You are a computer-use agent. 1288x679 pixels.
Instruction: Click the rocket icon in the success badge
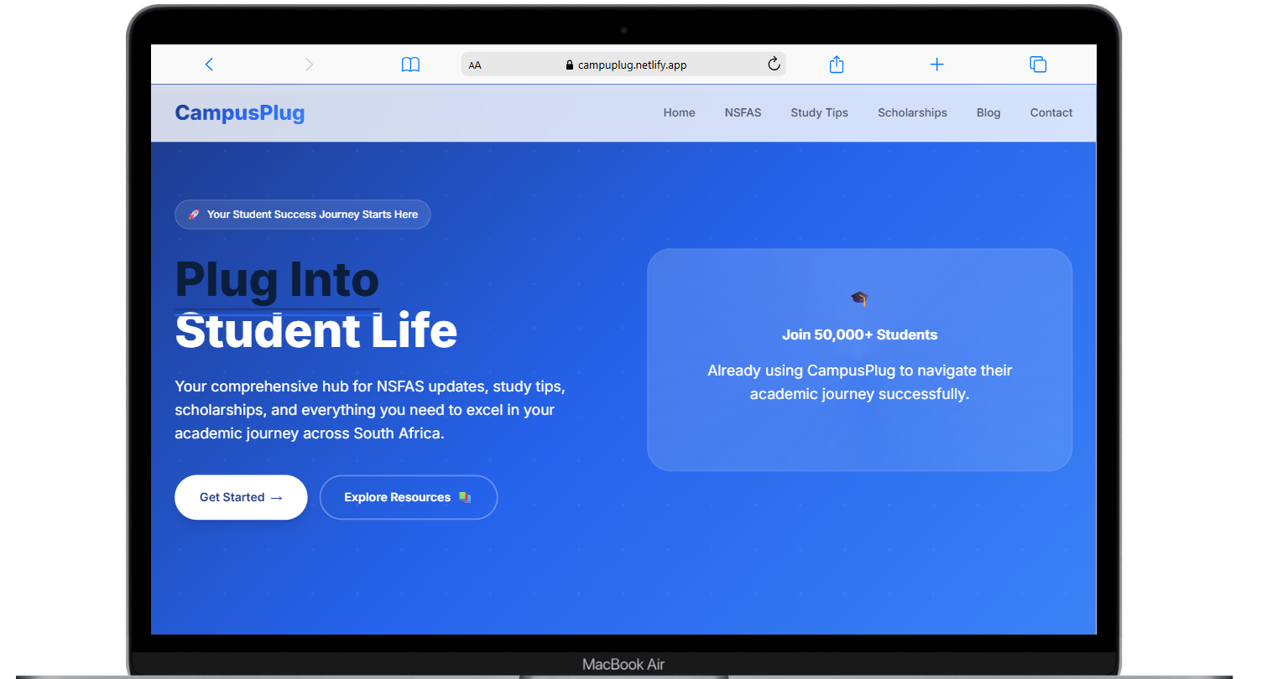[193, 214]
